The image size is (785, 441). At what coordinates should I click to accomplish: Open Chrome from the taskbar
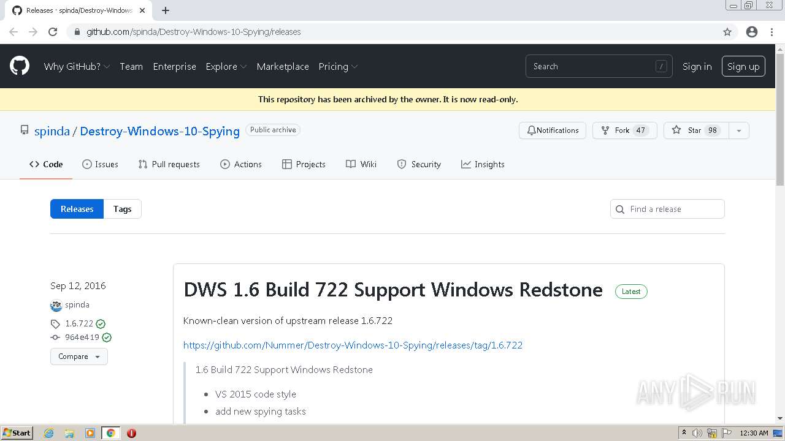[111, 433]
